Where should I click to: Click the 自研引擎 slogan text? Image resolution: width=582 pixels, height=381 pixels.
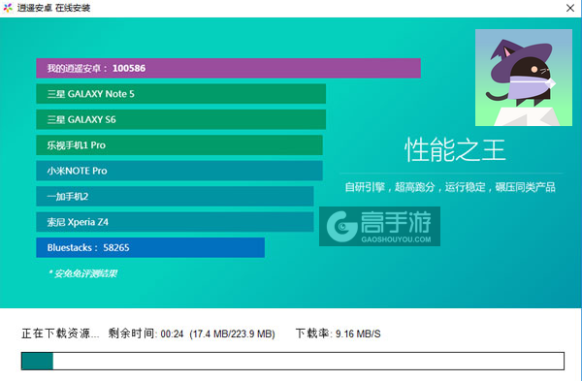coord(450,187)
